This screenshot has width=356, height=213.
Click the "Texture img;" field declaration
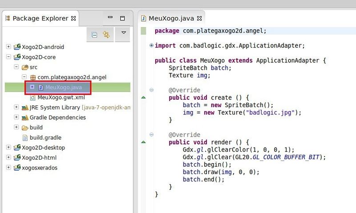click(190, 75)
